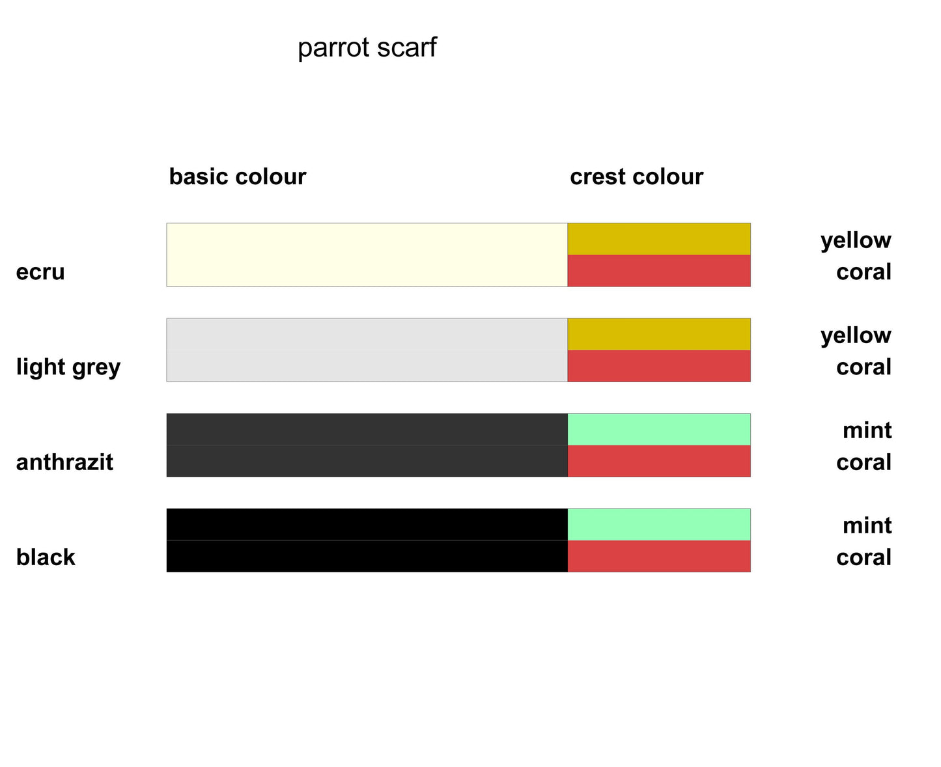Viewport: 941px width, 767px height.
Task: Click the "parrot scarf" title text
Action: point(367,48)
